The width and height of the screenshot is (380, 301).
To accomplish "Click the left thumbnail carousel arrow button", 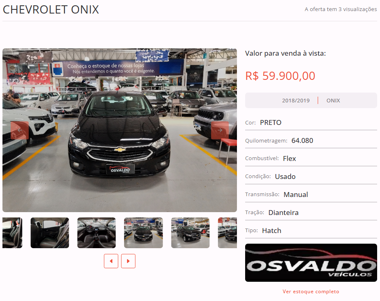I will pyautogui.click(x=111, y=261).
